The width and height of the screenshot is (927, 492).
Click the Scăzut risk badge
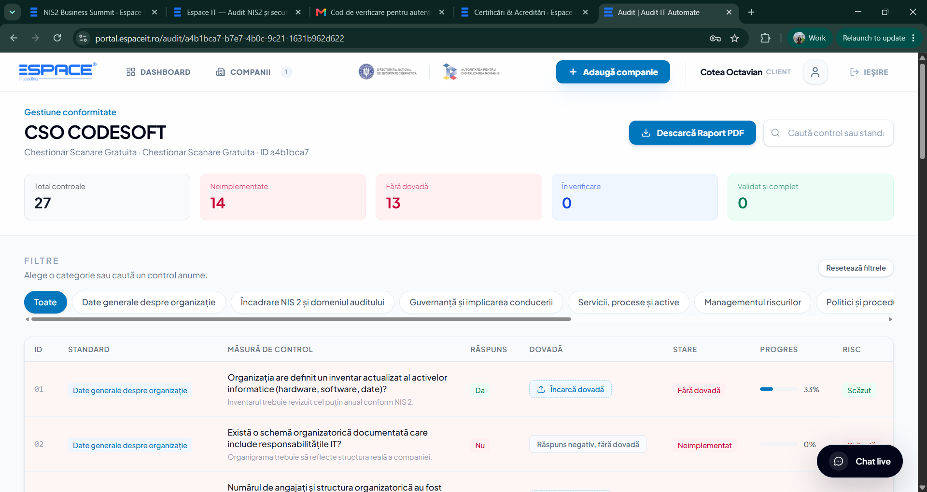click(859, 390)
